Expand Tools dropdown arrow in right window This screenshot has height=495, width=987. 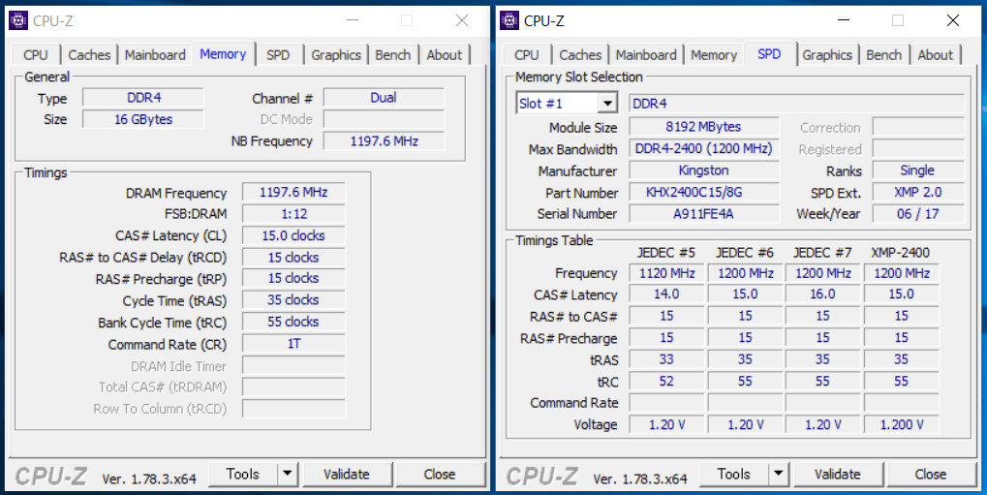coord(778,475)
